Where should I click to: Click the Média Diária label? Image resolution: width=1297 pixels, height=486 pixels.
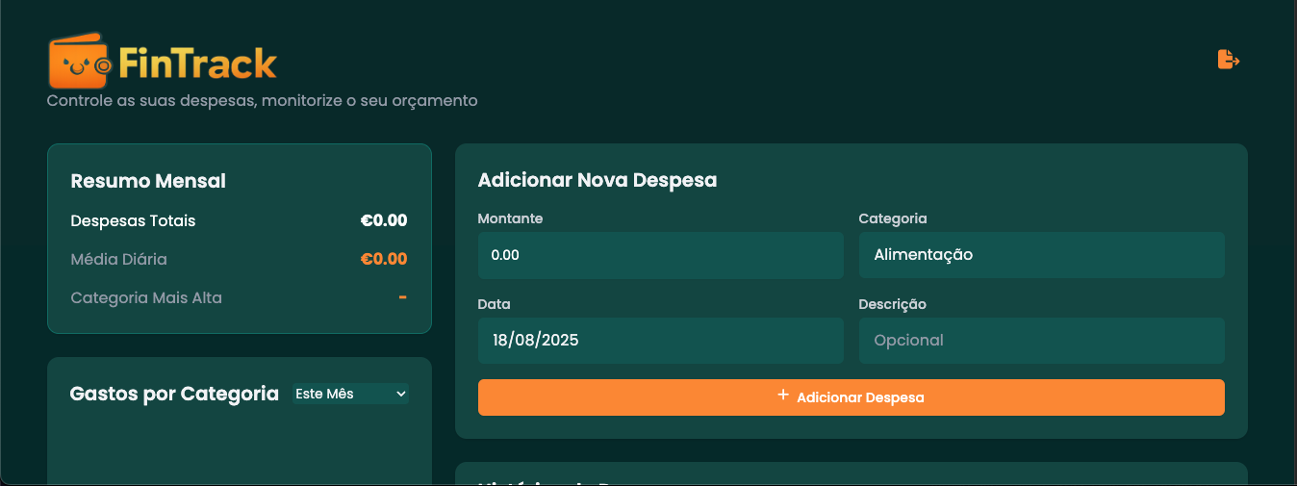[118, 259]
